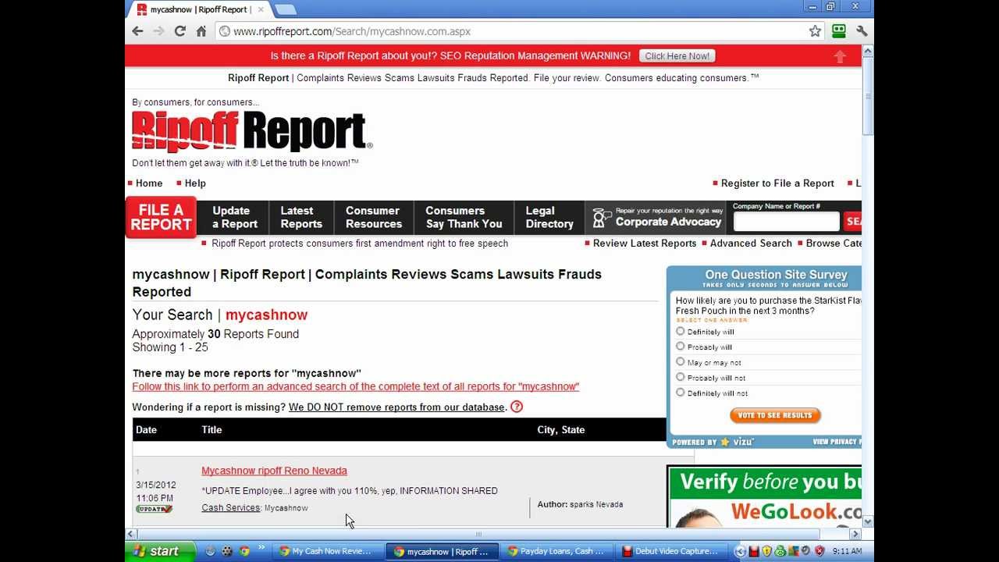Click the browser forward arrow
The height and width of the screenshot is (562, 999).
pyautogui.click(x=158, y=31)
